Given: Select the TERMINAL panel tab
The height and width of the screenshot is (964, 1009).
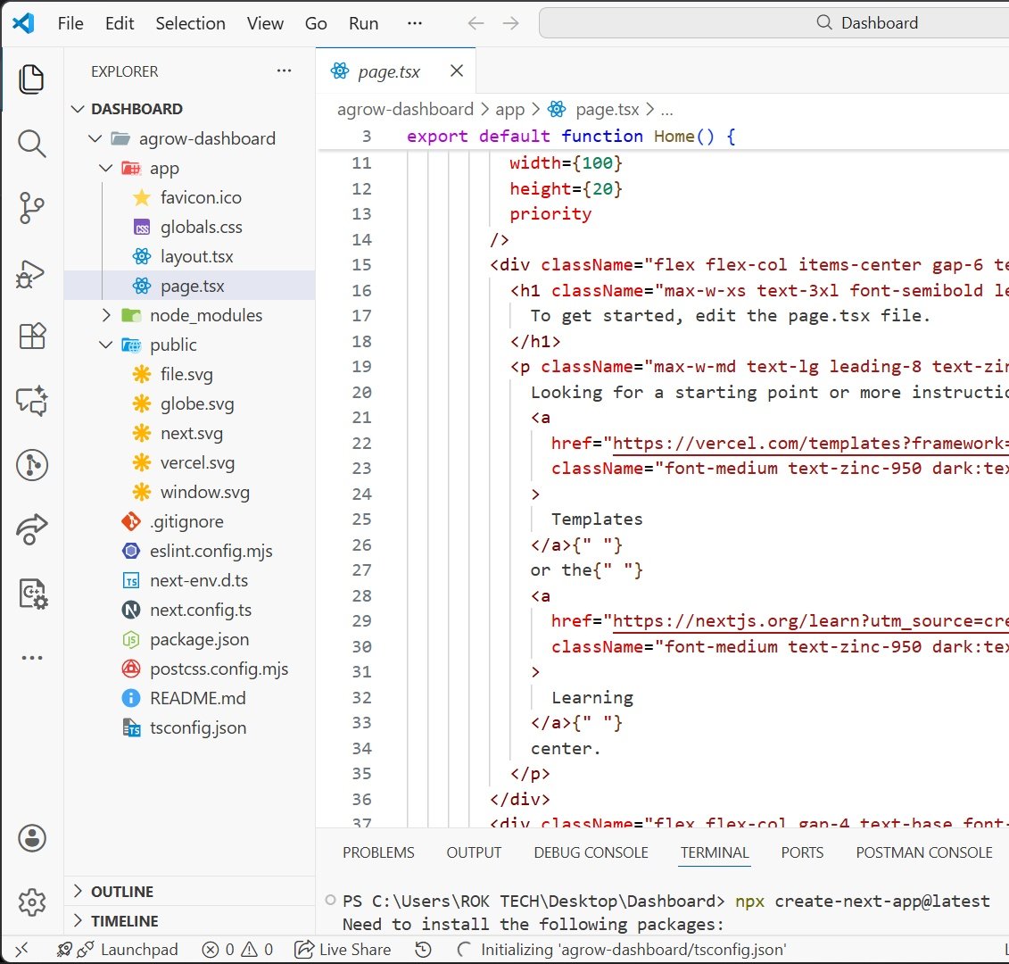Looking at the screenshot, I should click(715, 852).
